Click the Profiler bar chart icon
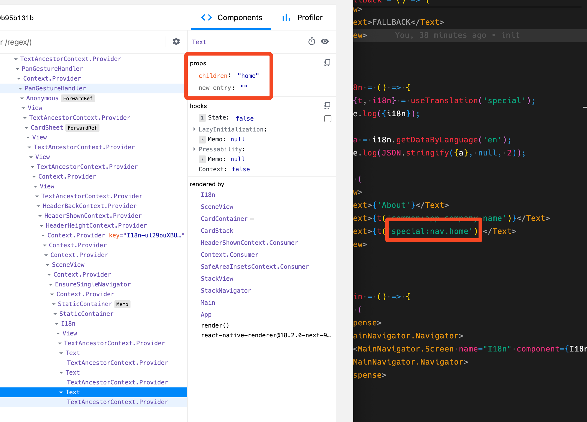 pos(286,18)
